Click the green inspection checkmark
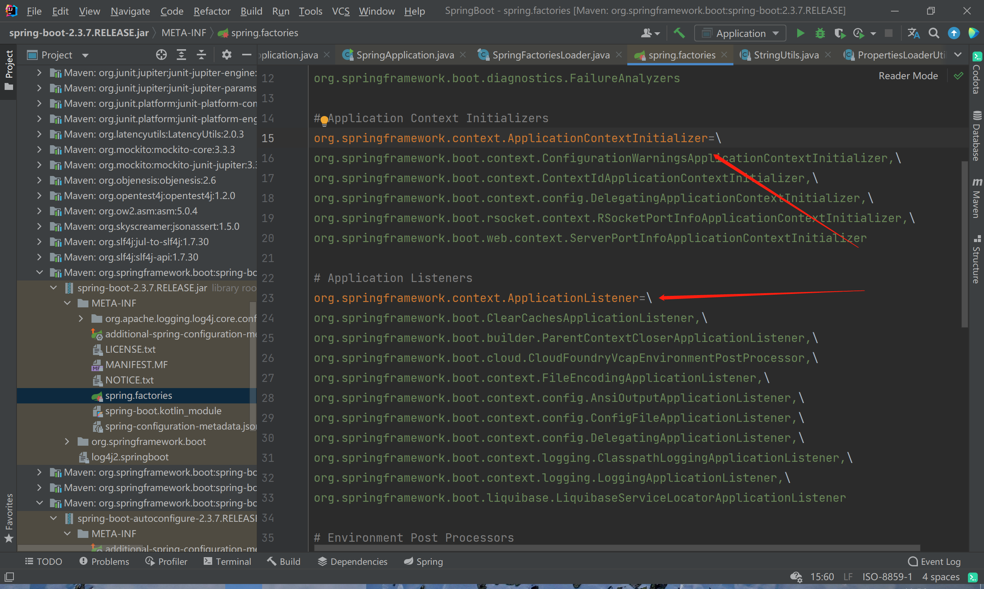Viewport: 984px width, 589px height. (958, 76)
